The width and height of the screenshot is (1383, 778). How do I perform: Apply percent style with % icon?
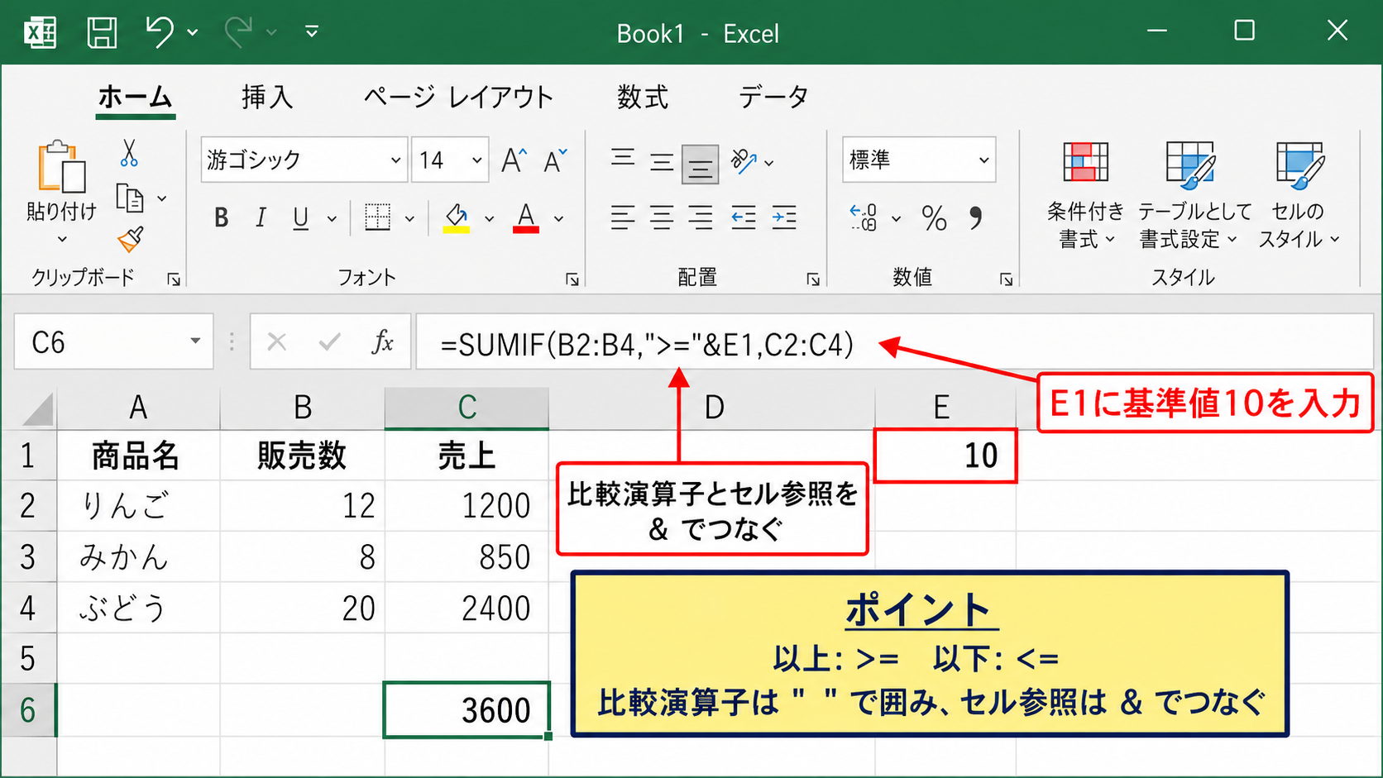tap(934, 218)
